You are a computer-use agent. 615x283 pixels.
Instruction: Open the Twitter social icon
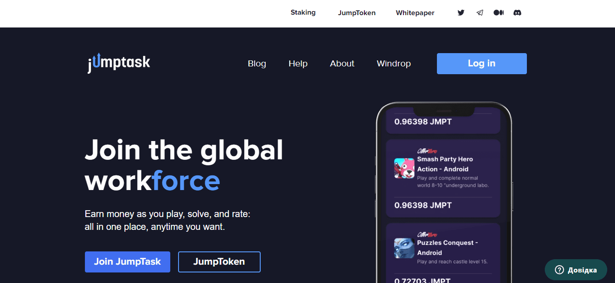461,13
